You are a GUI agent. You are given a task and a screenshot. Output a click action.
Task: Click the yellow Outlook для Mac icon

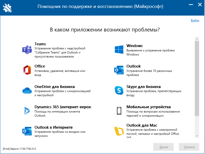pyautogui.click(x=119, y=131)
